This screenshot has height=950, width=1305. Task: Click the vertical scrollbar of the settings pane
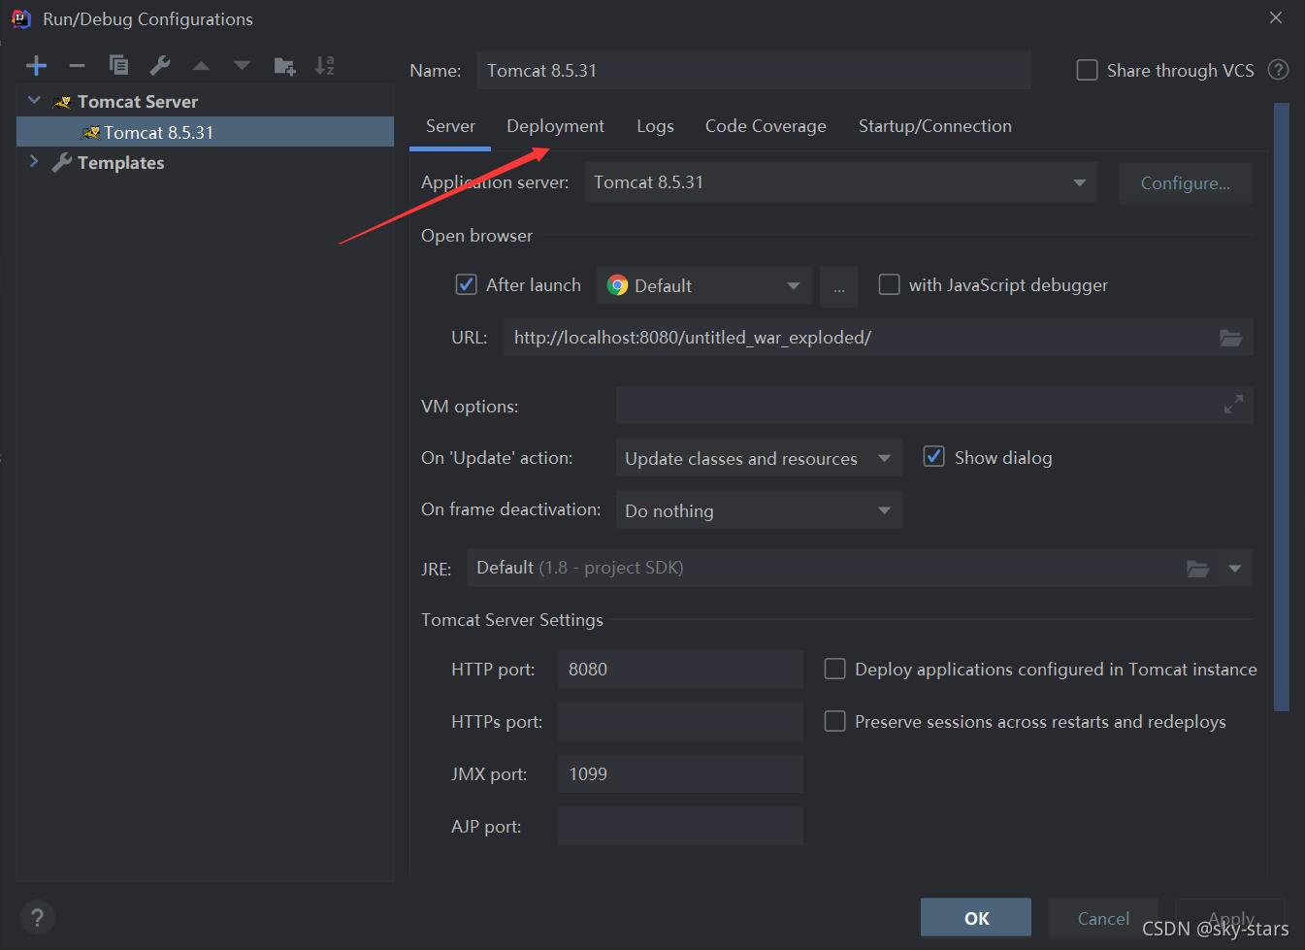pyautogui.click(x=1281, y=408)
